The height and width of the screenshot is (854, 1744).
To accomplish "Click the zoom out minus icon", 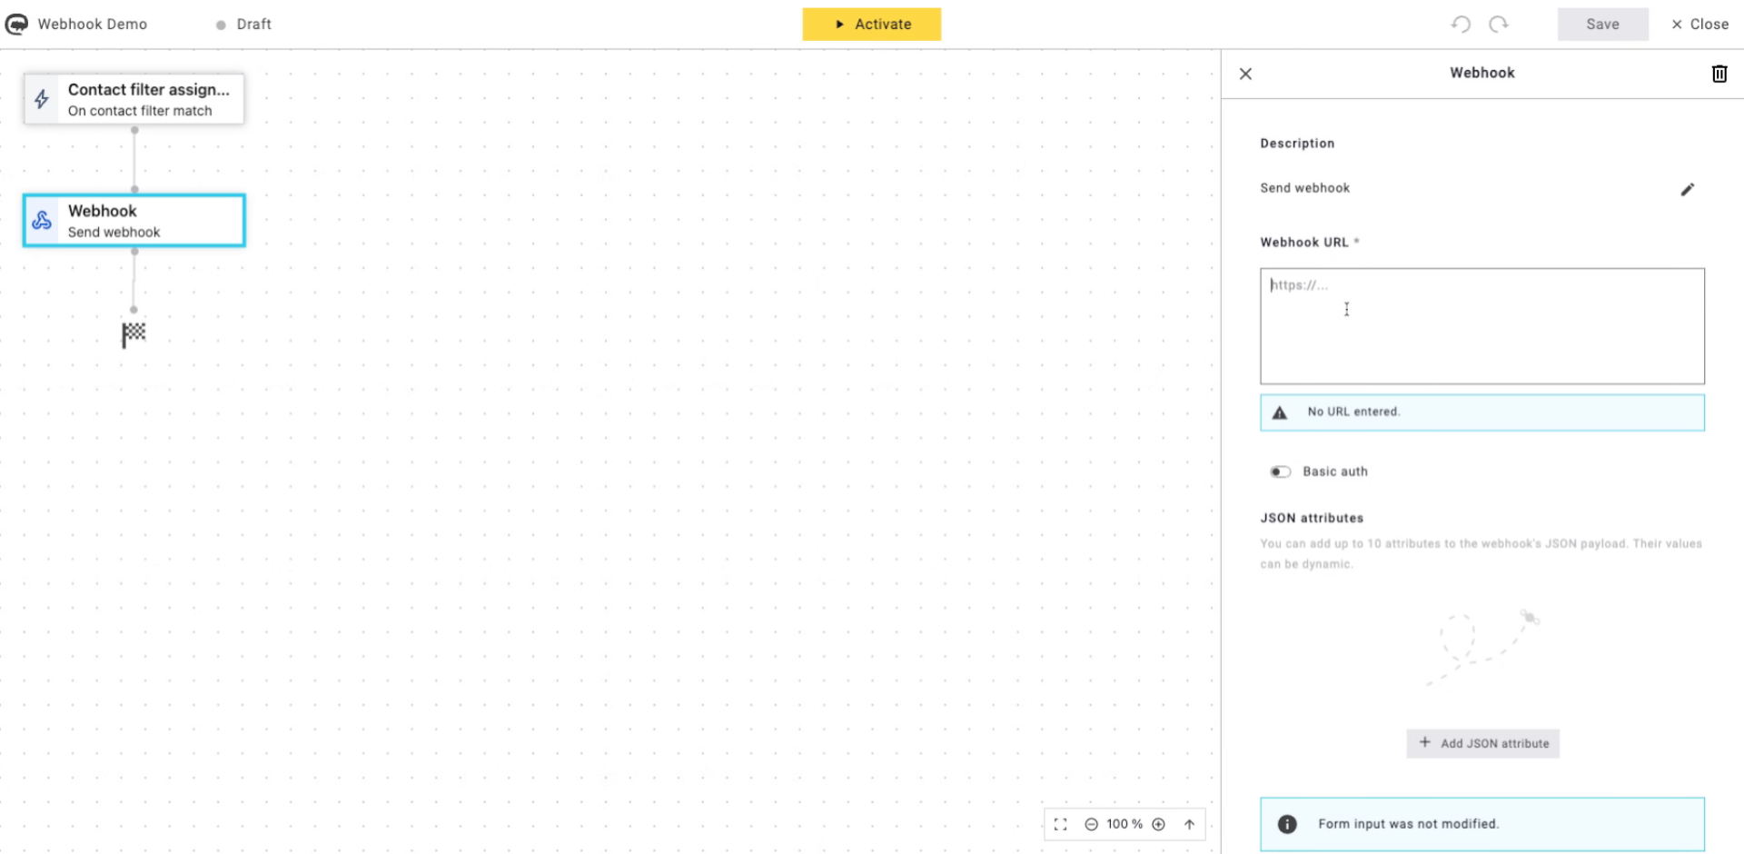I will tap(1091, 824).
